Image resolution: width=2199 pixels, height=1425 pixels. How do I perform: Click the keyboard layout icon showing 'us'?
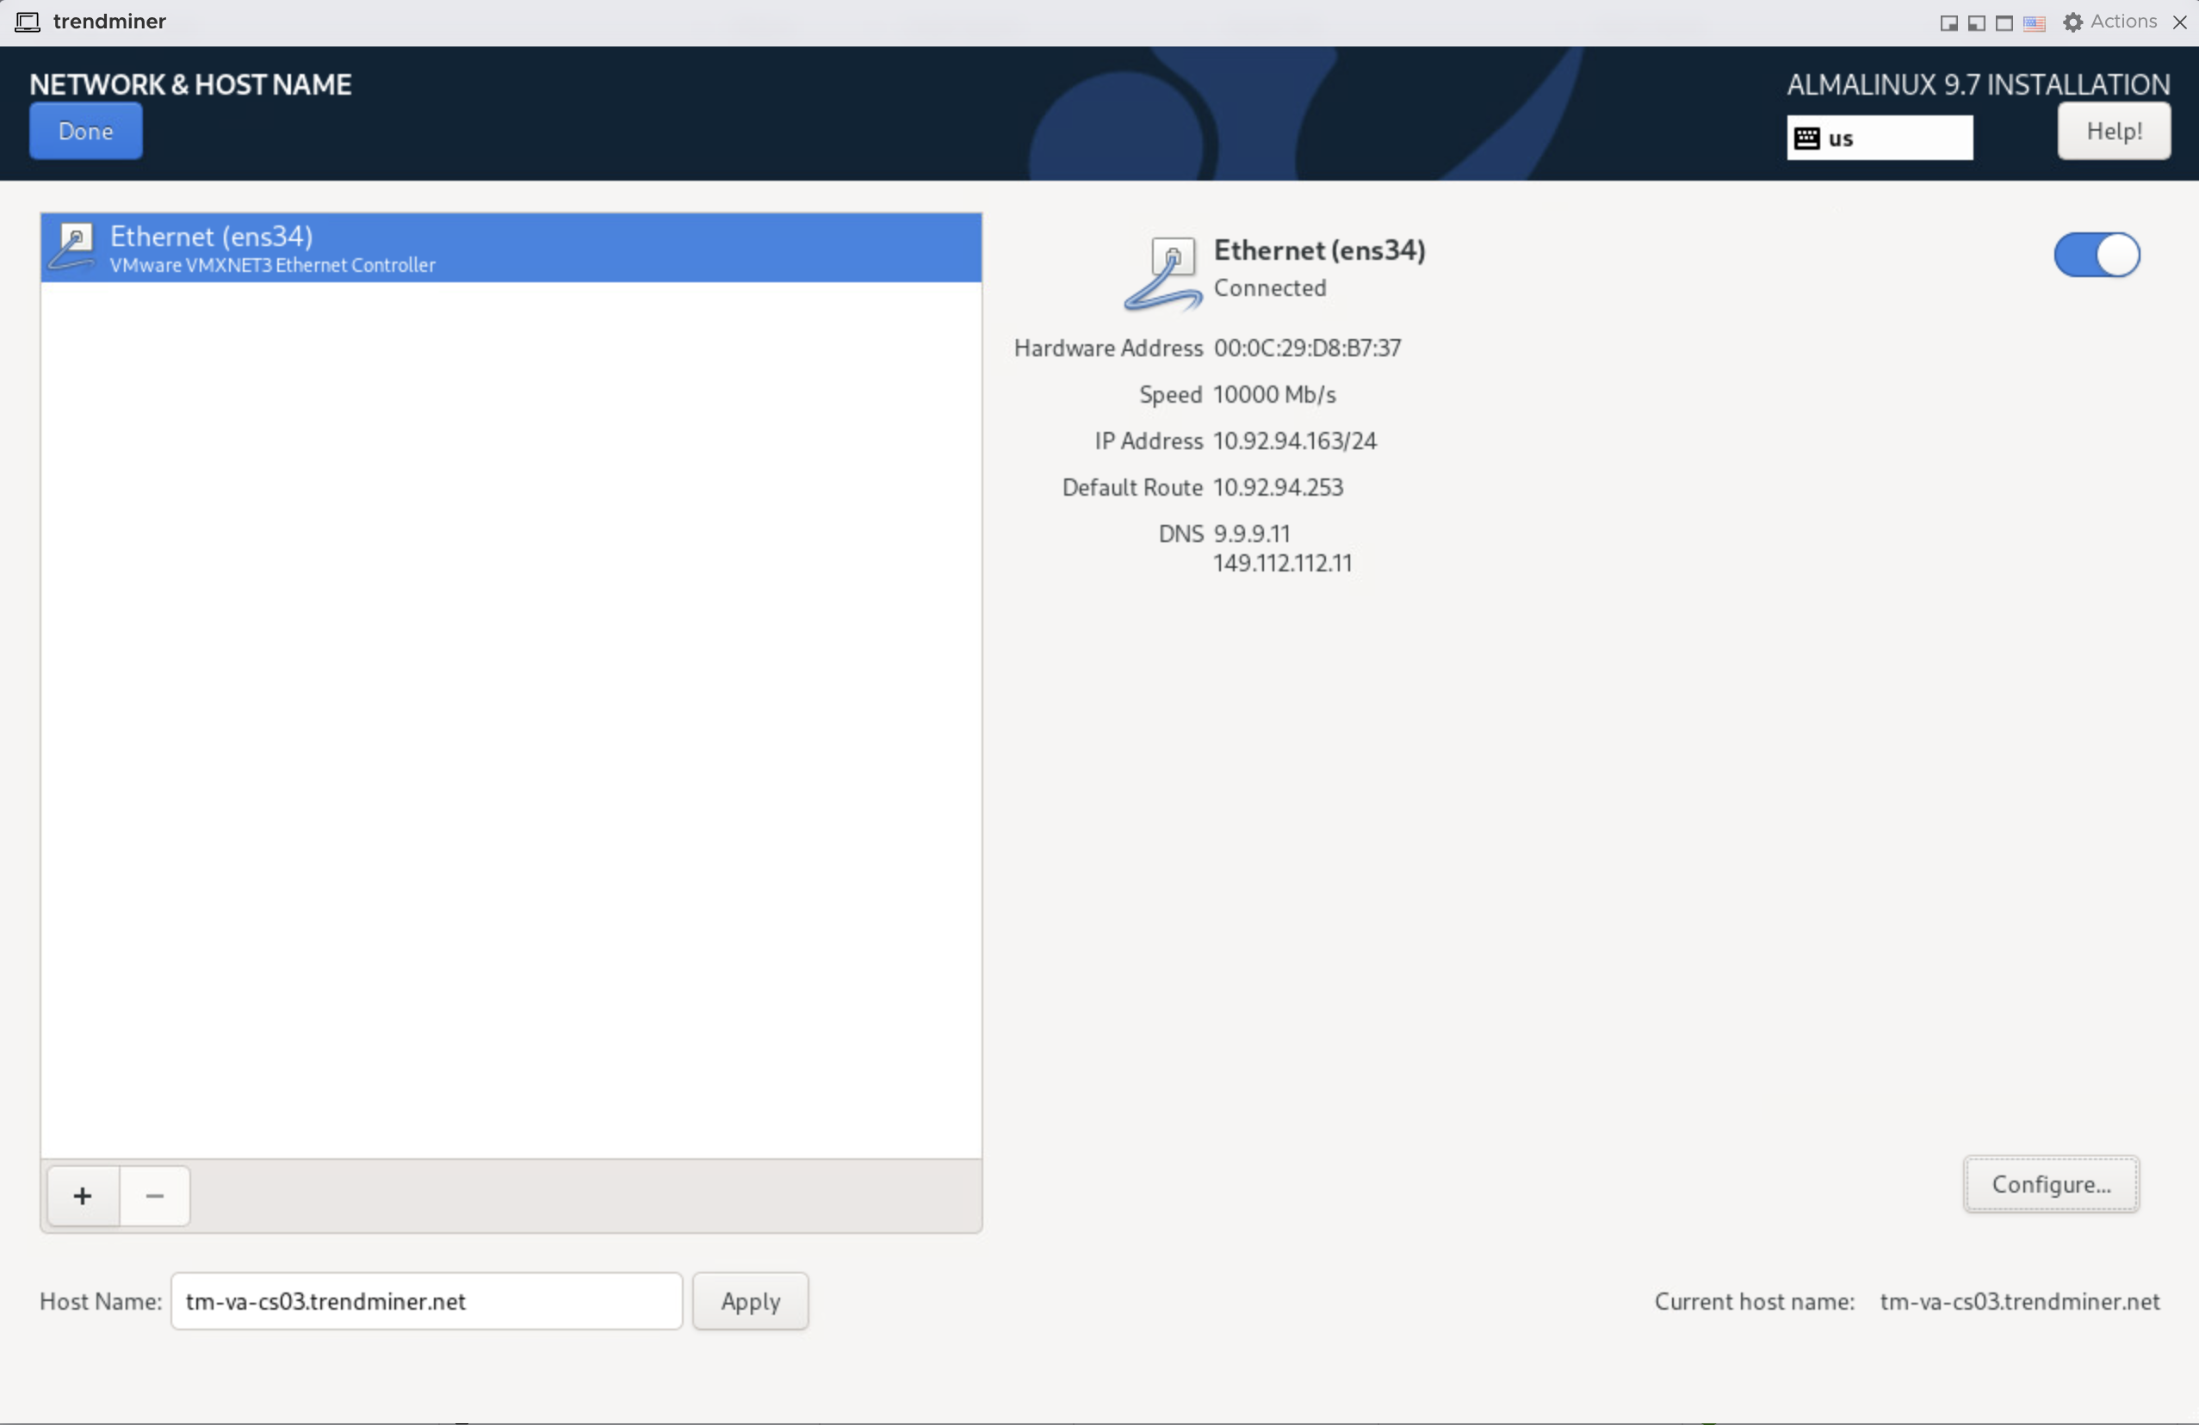[1808, 137]
